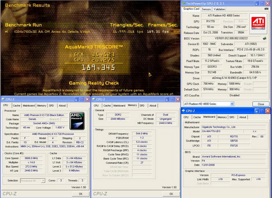Open SPD tab in left CPU-Z window
This screenshot has height=198, width=272.
(51, 106)
